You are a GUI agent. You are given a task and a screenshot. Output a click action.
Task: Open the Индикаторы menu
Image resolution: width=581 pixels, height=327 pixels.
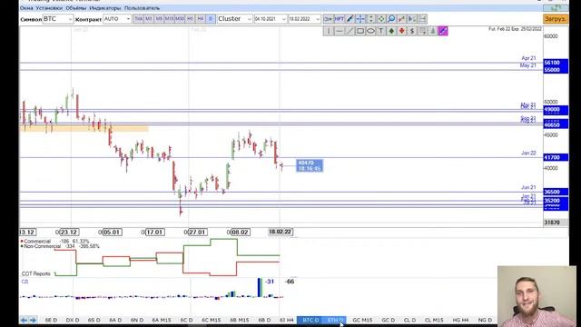105,8
